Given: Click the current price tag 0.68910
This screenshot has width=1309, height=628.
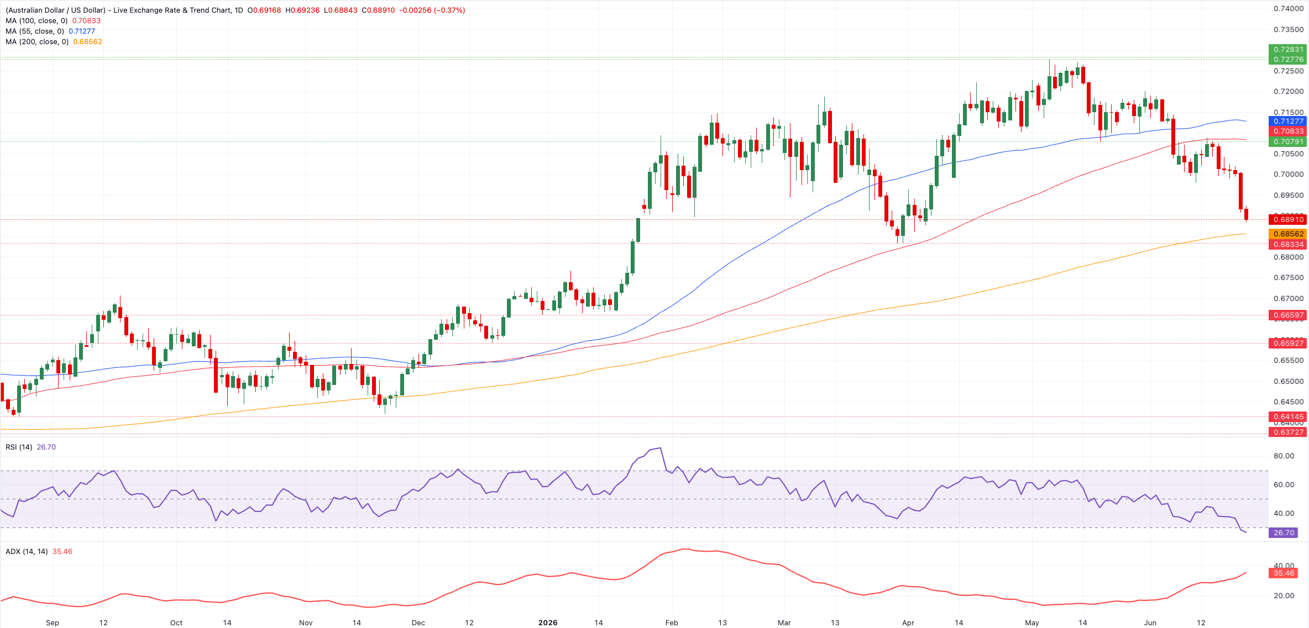Looking at the screenshot, I should click(1288, 219).
